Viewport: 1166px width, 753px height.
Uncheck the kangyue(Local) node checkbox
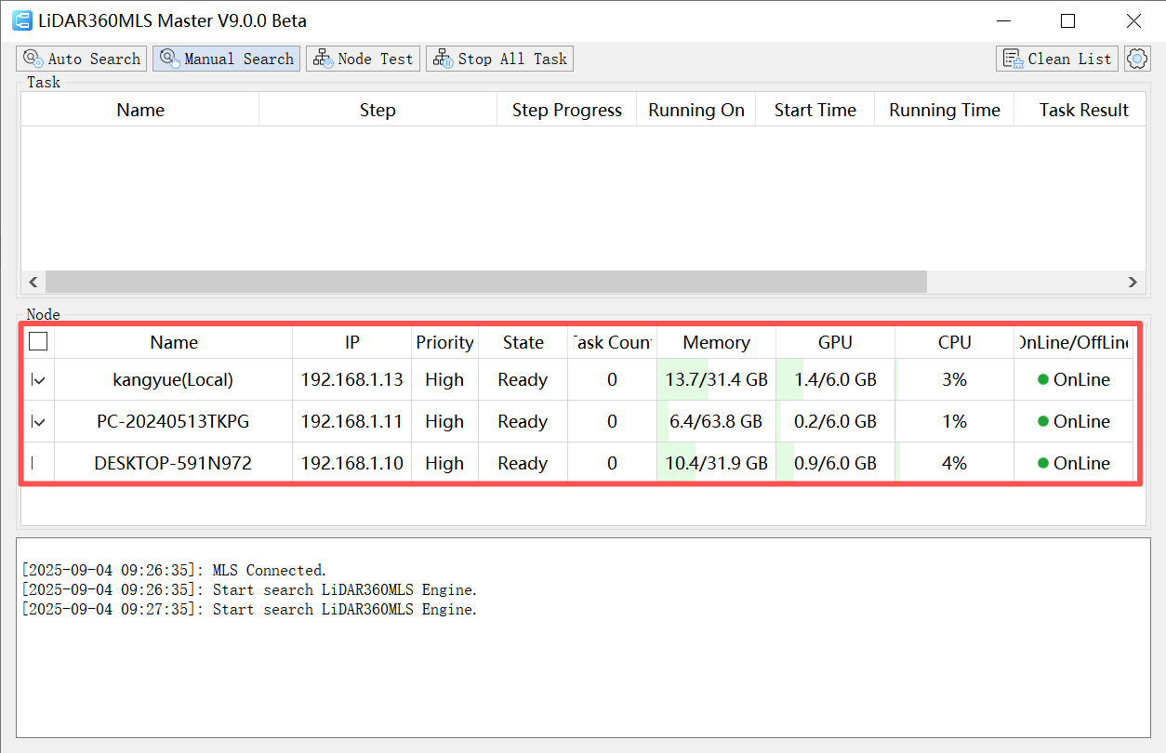pos(38,379)
